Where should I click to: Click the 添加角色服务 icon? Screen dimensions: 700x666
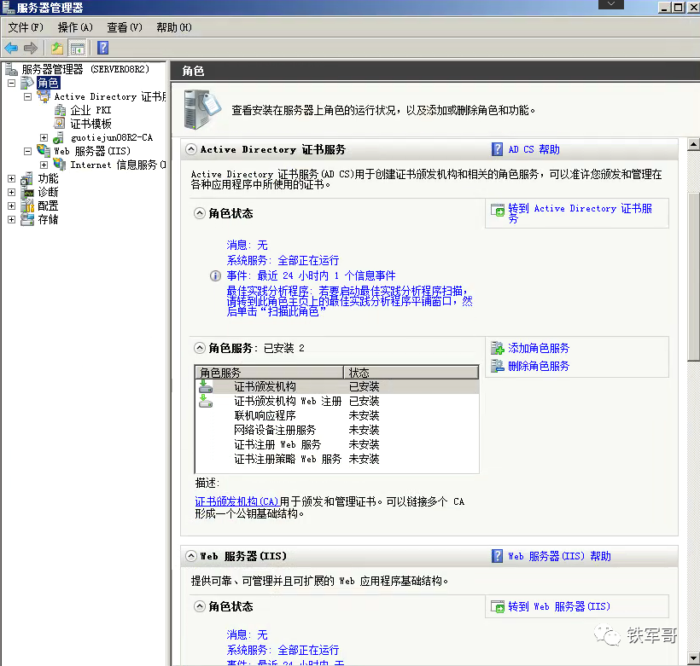[498, 348]
